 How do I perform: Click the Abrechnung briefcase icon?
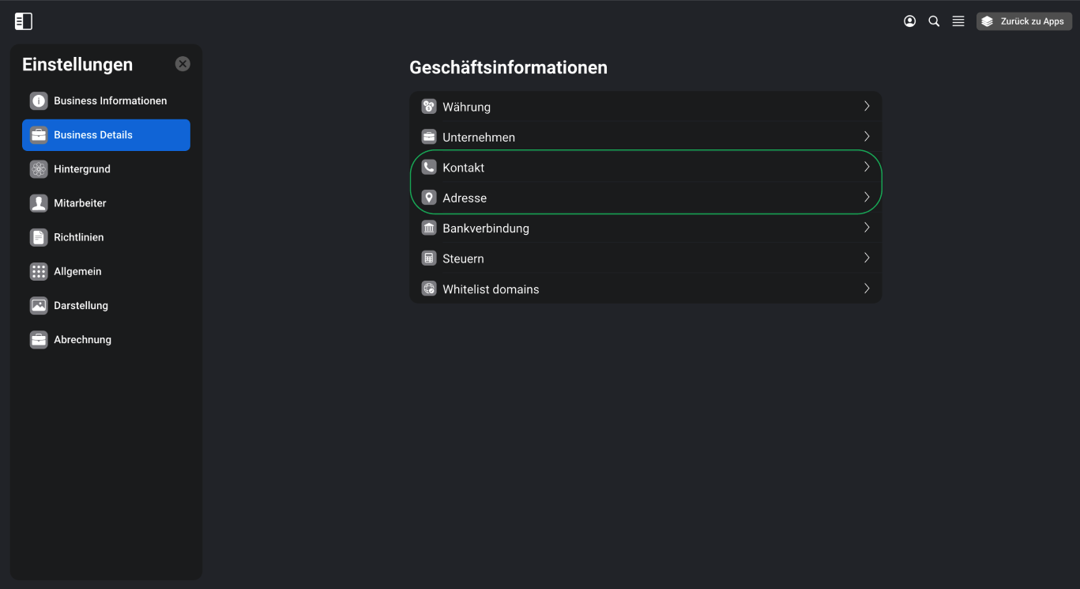(39, 340)
